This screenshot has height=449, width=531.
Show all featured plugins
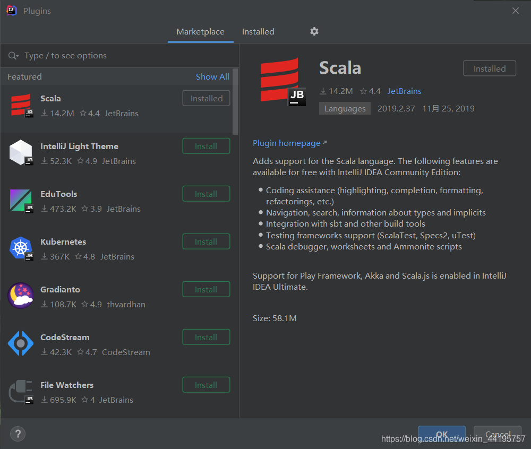tap(212, 77)
